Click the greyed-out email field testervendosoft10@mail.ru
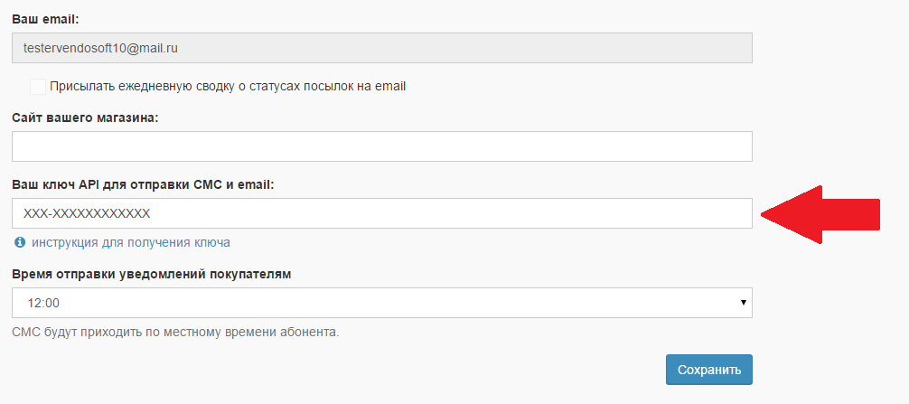 [382, 48]
